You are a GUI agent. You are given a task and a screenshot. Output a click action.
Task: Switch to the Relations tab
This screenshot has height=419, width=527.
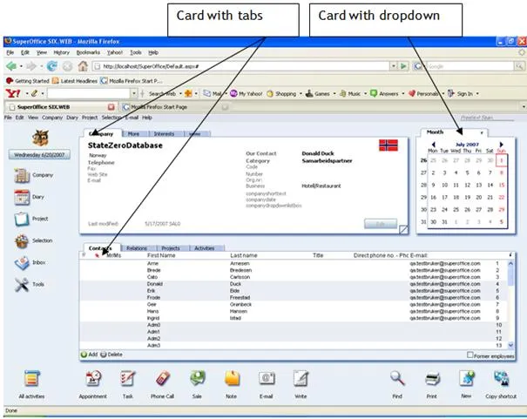tap(137, 248)
